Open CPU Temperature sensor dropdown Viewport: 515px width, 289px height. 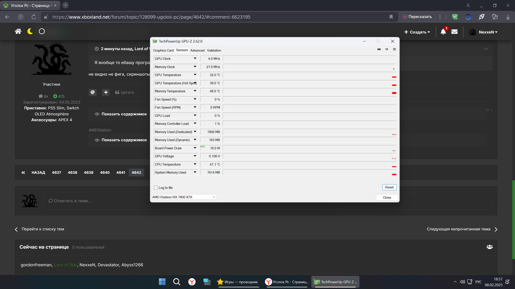195,164
